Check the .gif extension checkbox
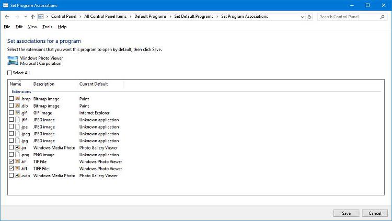The width and height of the screenshot is (392, 221). click(x=11, y=112)
